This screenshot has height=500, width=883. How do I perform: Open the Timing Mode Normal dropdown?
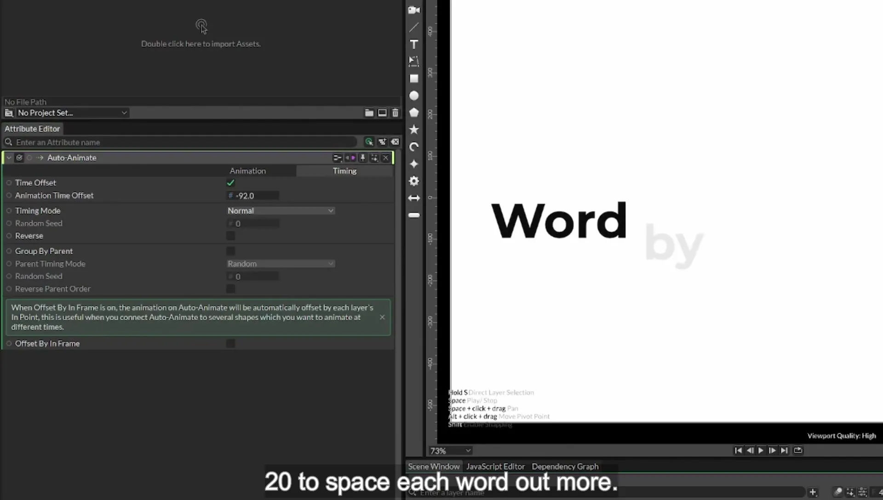281,210
